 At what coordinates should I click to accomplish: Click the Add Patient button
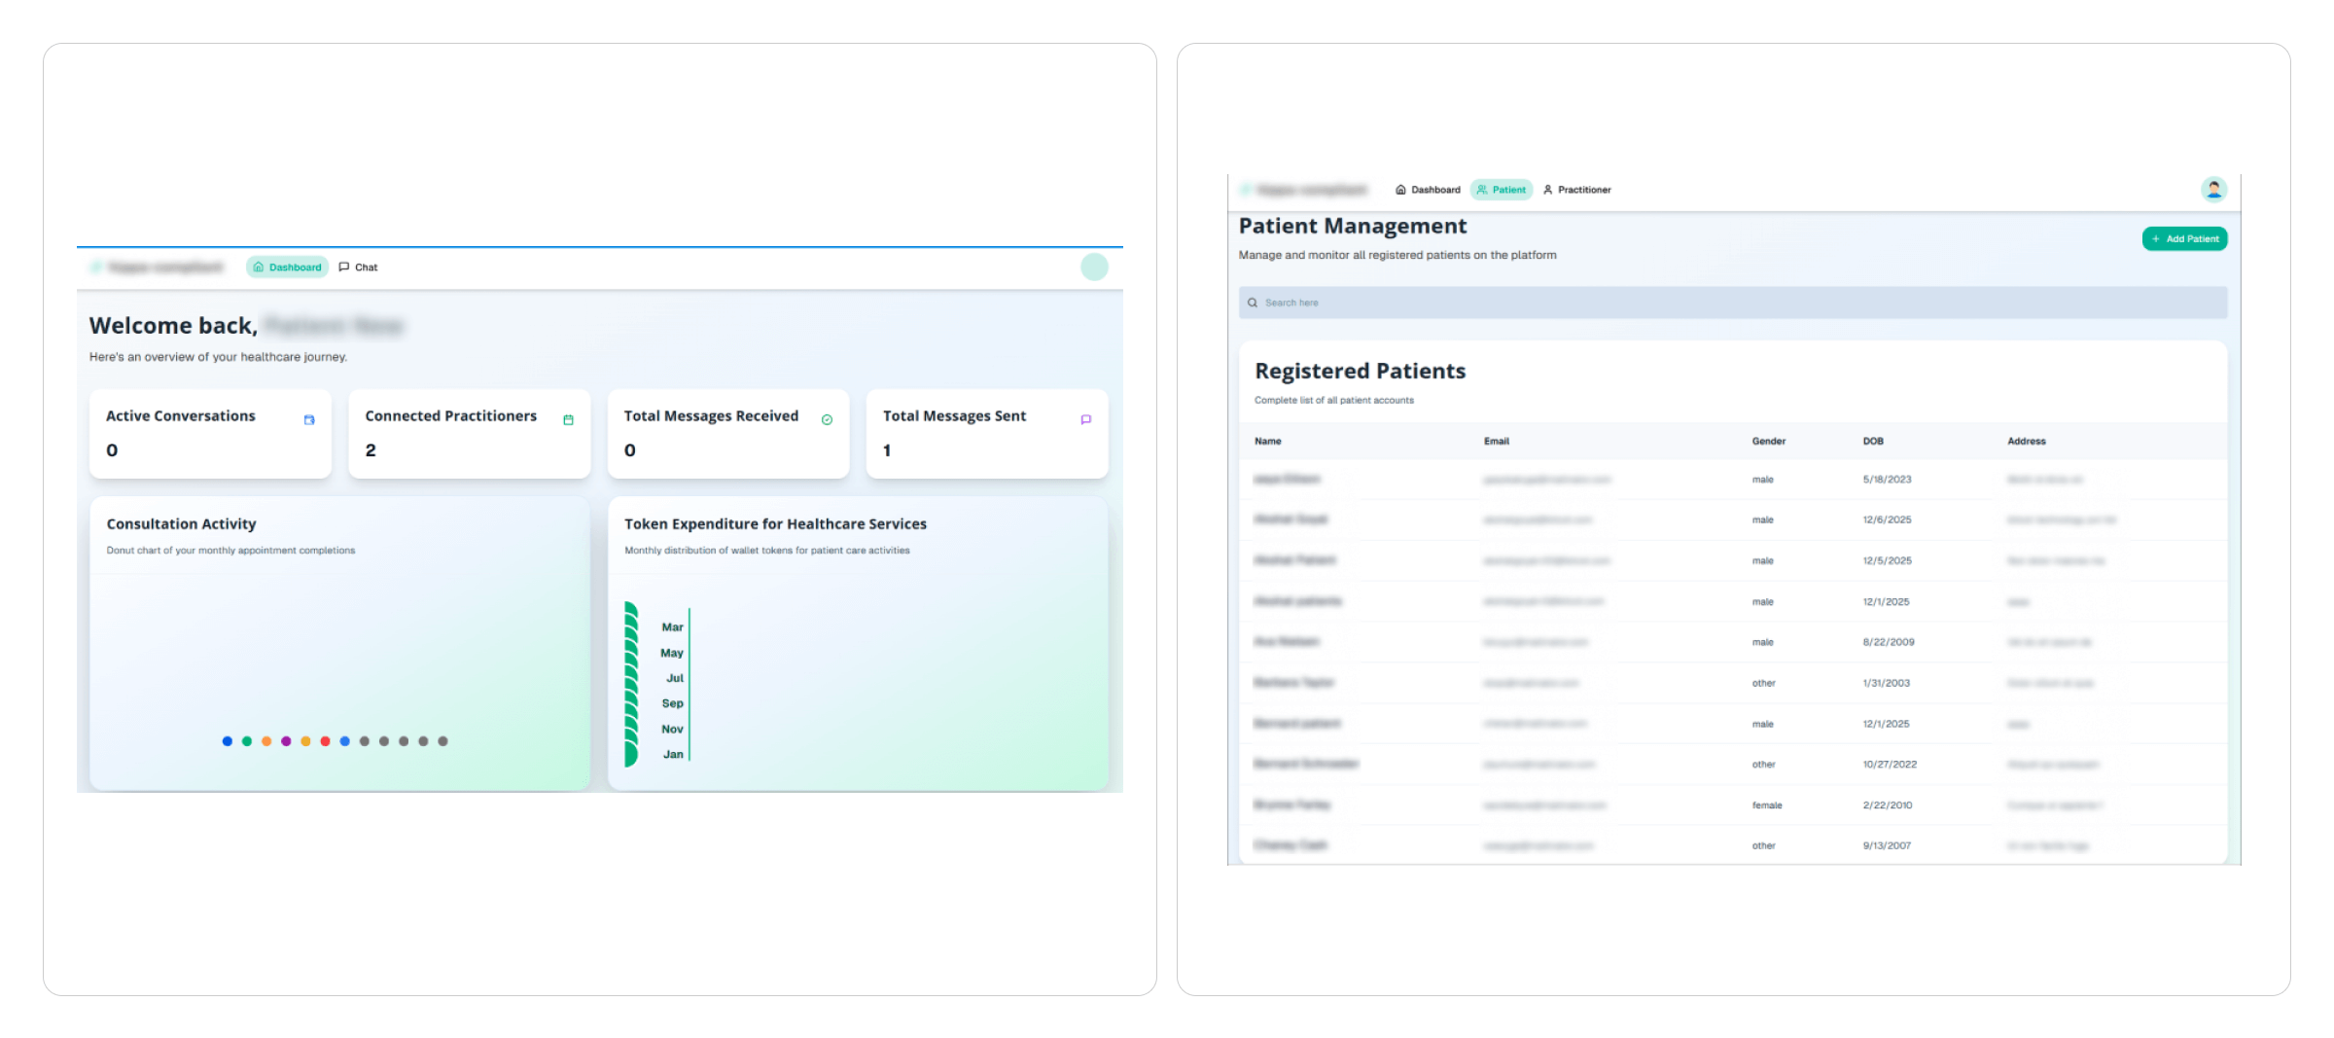(2184, 238)
